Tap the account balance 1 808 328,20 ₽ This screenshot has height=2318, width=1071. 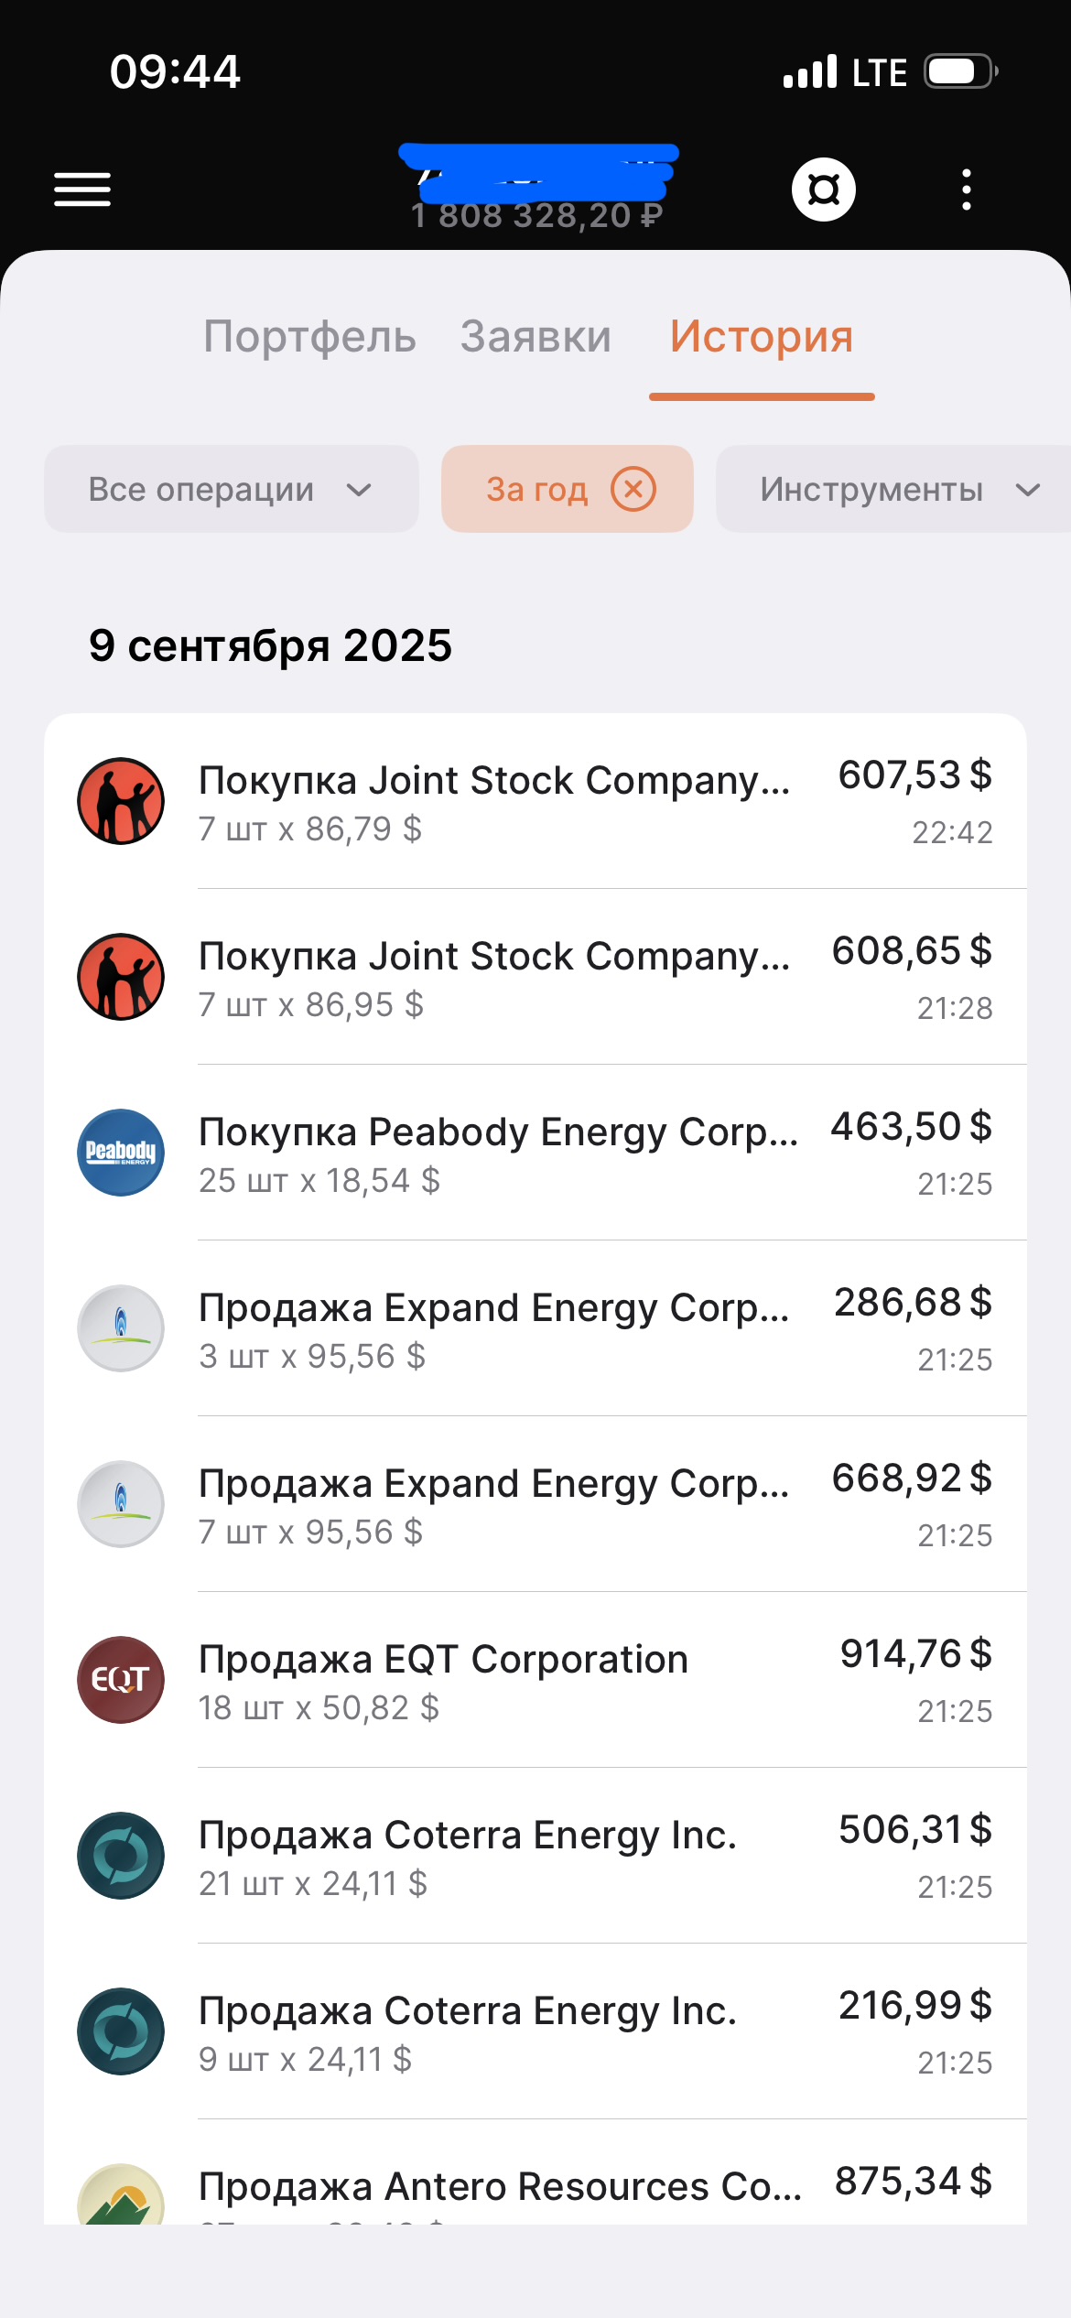(x=536, y=216)
